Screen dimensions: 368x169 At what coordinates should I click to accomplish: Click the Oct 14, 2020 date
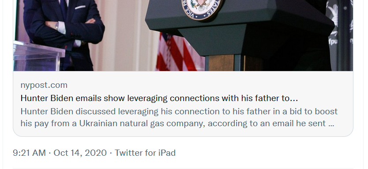tap(80, 153)
